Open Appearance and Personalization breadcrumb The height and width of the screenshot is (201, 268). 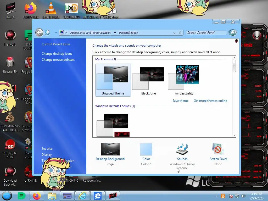click(x=90, y=33)
